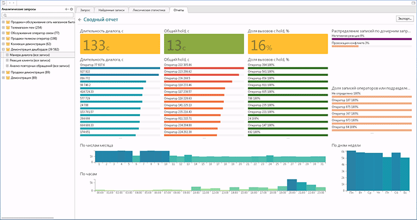Expand the Демонстрация (89) node
Screen dimensions: 417x220
tap(3, 78)
